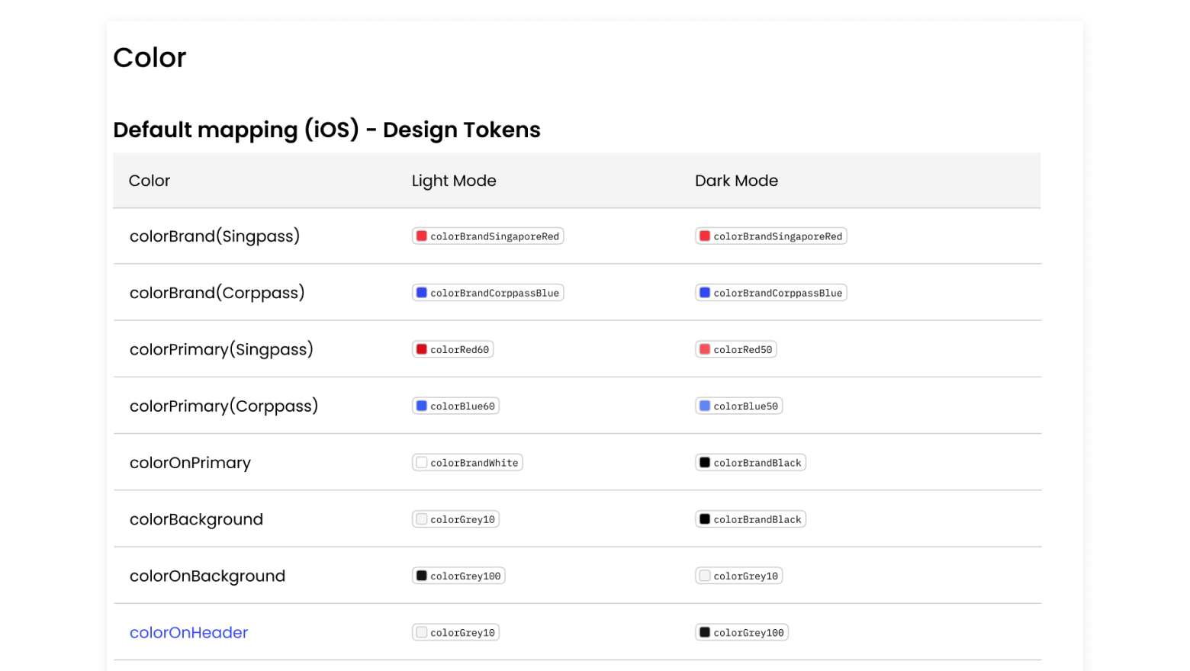Click the blue swatch on colorBrandCorppassBlue light token

(x=421, y=292)
